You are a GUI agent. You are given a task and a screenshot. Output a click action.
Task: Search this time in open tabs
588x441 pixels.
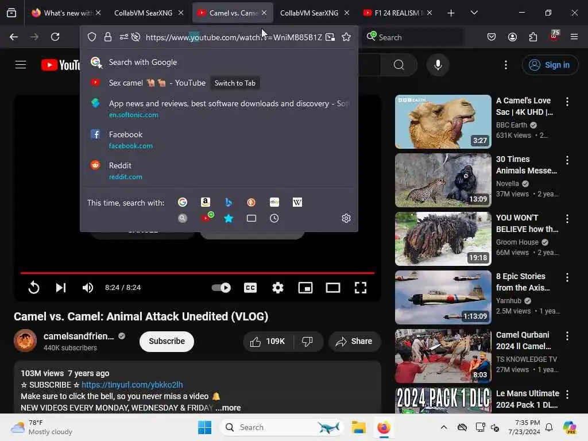pyautogui.click(x=252, y=218)
